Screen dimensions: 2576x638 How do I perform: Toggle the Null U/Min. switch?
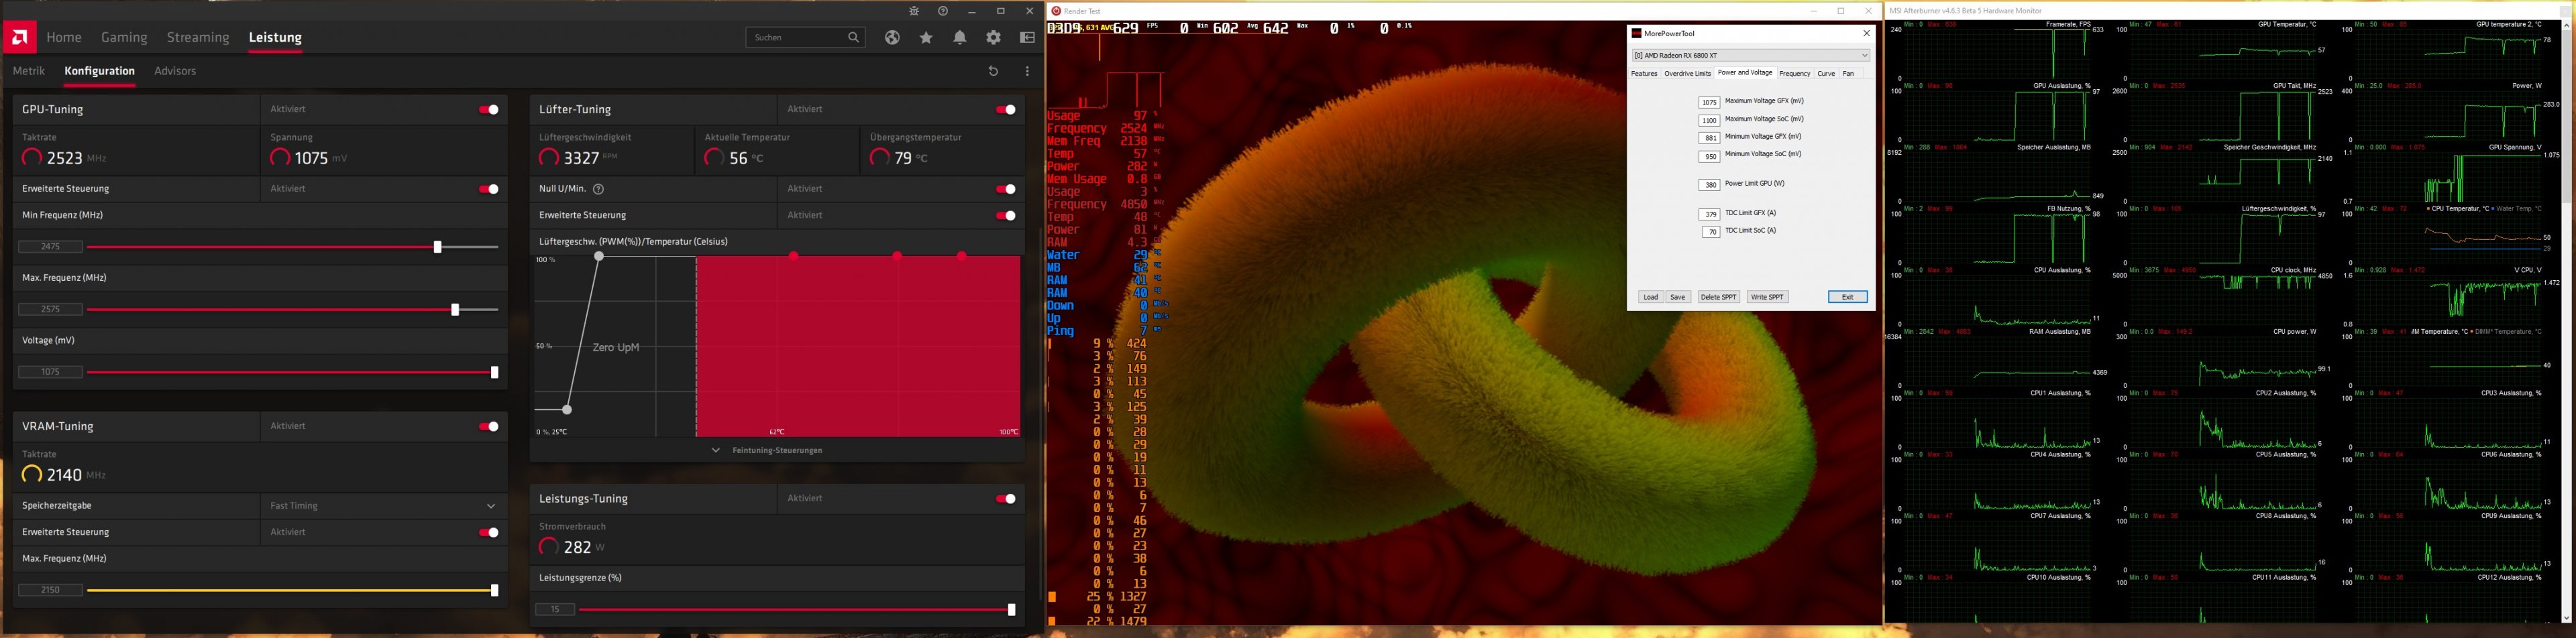click(x=1006, y=189)
